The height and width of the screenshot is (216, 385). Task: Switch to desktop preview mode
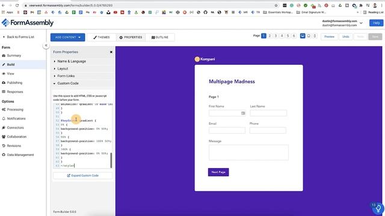[x=303, y=36]
